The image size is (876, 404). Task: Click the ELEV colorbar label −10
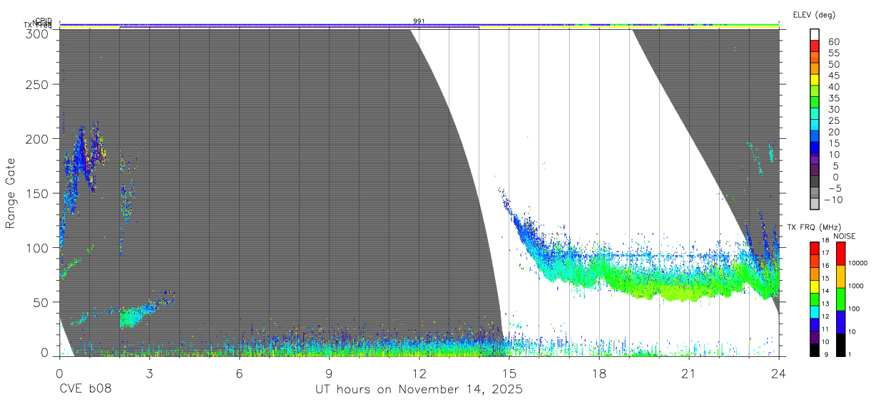tap(832, 200)
